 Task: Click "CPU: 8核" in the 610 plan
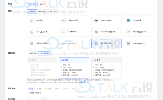click(99, 65)
